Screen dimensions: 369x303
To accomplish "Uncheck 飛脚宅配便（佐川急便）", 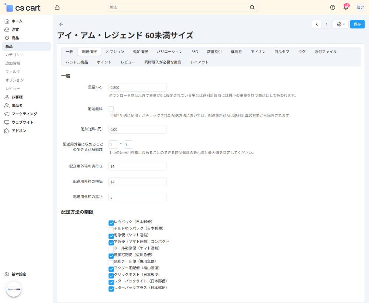I will [x=111, y=256].
